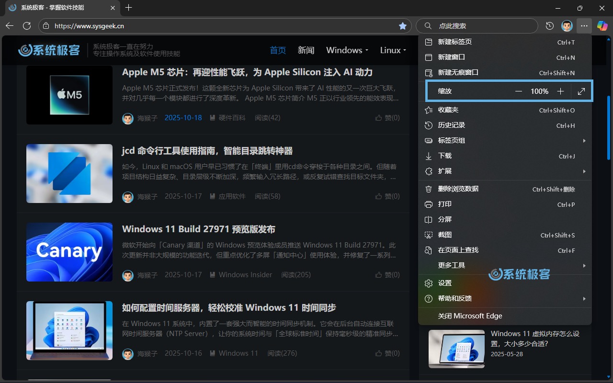Open the Windows dropdown in site navigation

pos(347,50)
